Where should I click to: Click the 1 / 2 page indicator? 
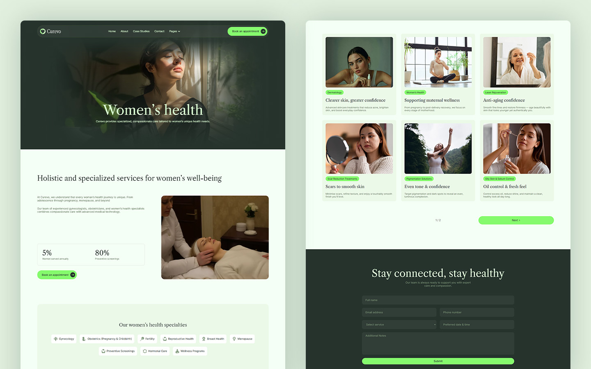[x=438, y=220]
